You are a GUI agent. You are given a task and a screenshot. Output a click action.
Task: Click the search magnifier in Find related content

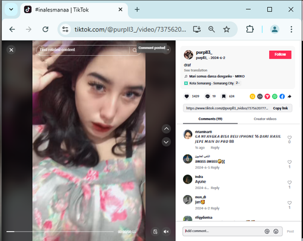pyautogui.click(x=135, y=50)
